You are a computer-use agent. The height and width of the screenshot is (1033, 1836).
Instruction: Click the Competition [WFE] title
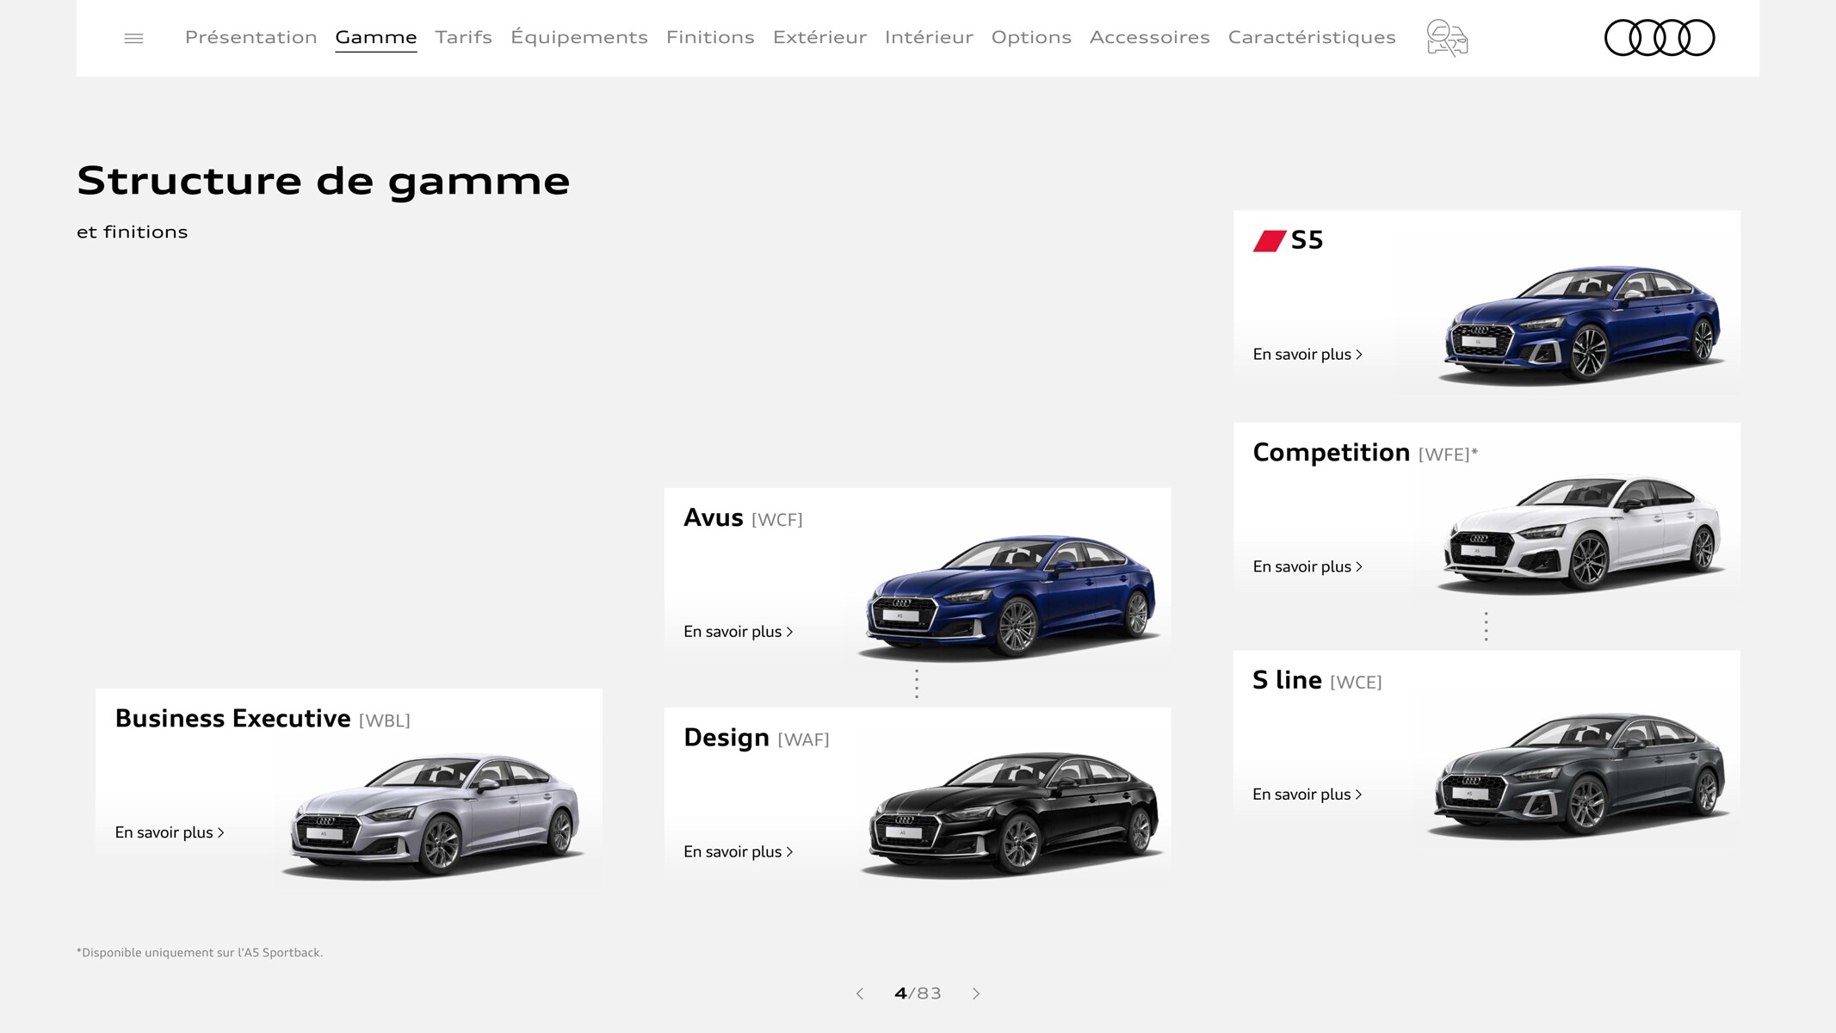tap(1365, 453)
